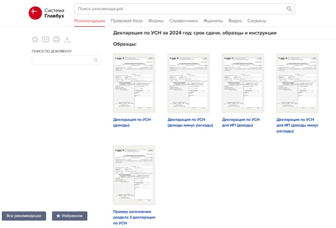The image size is (336, 228).
Task: Open the Рекомендации tab
Action: point(90,21)
